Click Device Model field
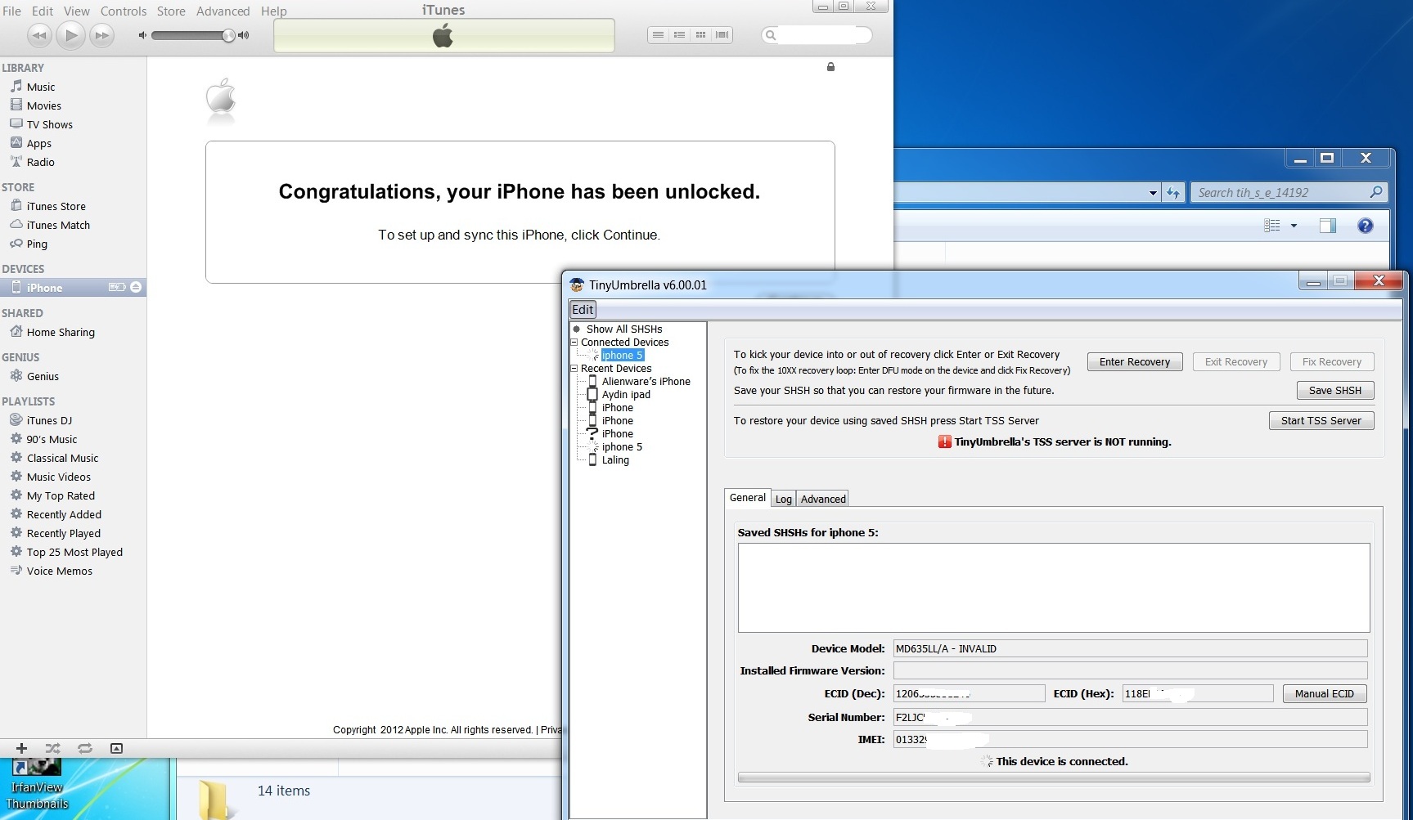 [x=1130, y=648]
